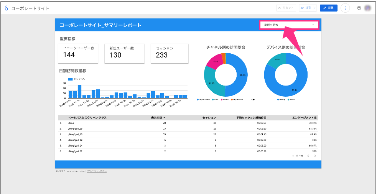The image size is (377, 196).
Task: Go to previous legend page arrow
Action: 252,100
